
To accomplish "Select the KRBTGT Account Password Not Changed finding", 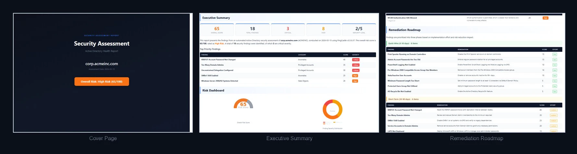I will pyautogui.click(x=288, y=60).
